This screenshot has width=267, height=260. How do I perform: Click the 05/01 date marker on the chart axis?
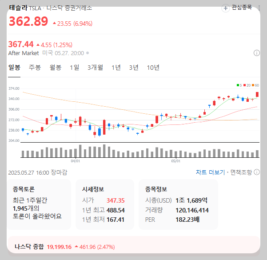click(x=176, y=161)
